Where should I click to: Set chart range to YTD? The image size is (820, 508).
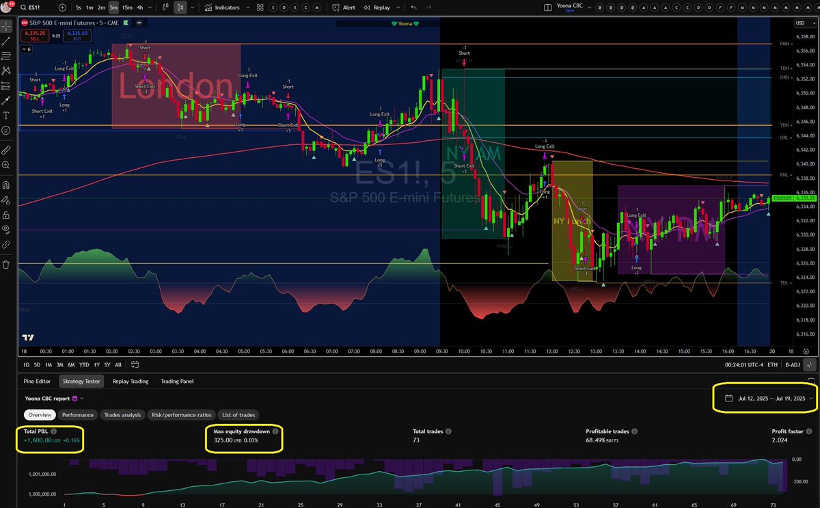[85, 364]
